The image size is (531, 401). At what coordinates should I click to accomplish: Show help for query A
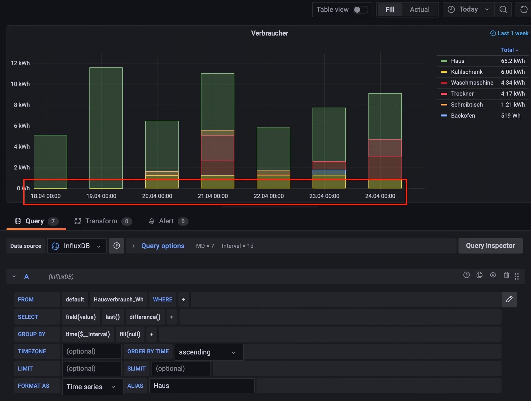466,275
